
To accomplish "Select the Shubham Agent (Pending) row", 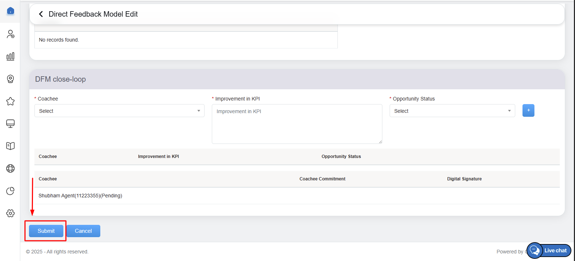I will point(80,196).
